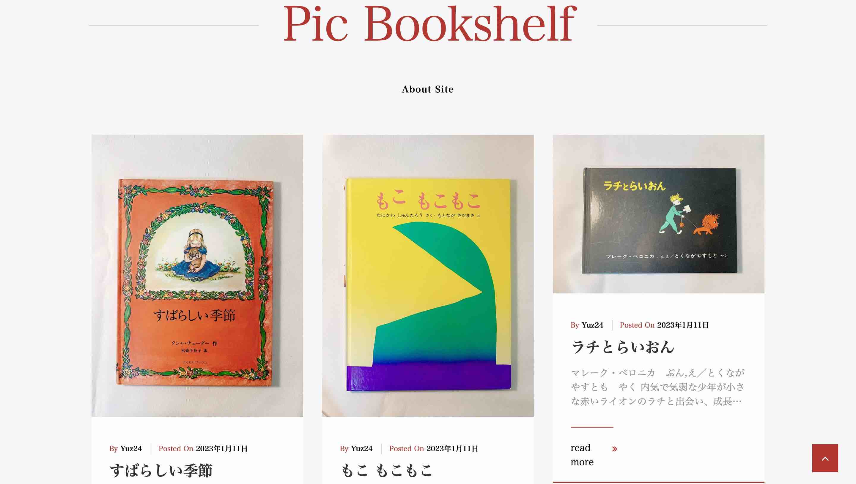Open author Yuz24 on すばらしい季節 post
Image resolution: width=856 pixels, height=484 pixels.
tap(131, 448)
